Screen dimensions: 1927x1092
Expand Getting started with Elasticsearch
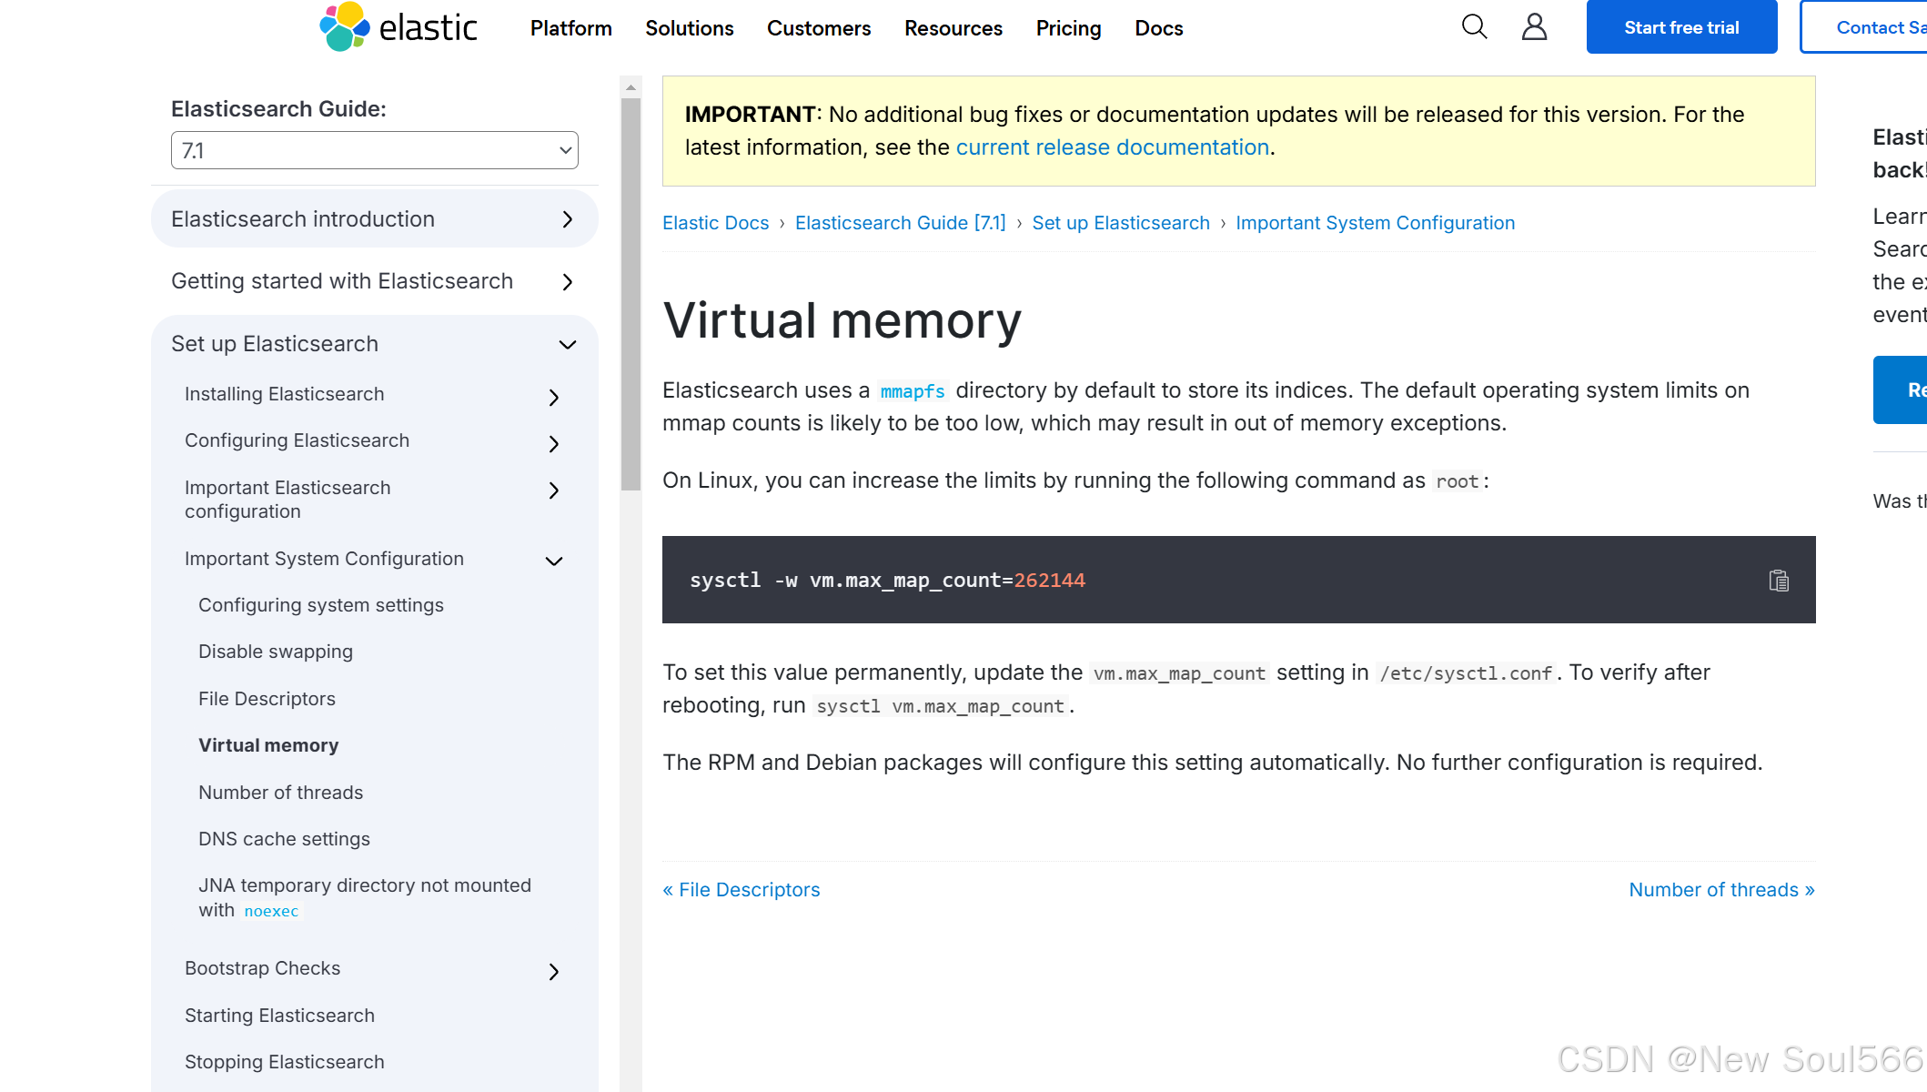pos(567,282)
